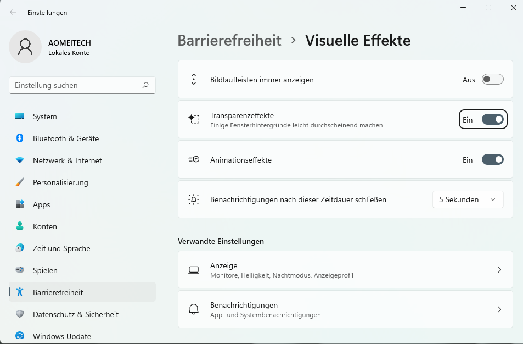Viewport: 523px width, 344px height.
Task: Enable Bildlaufleisten immer anzeigen toggle
Action: [492, 80]
